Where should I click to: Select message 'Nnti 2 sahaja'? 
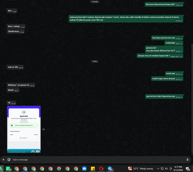pos(16,27)
